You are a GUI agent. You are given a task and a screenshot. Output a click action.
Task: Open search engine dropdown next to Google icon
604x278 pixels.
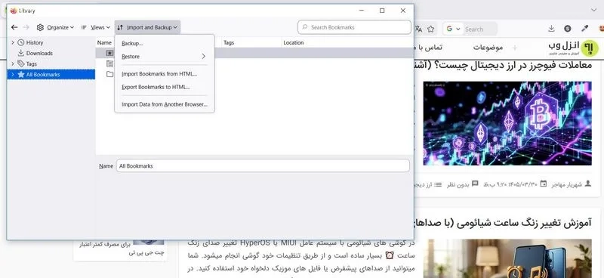click(458, 29)
